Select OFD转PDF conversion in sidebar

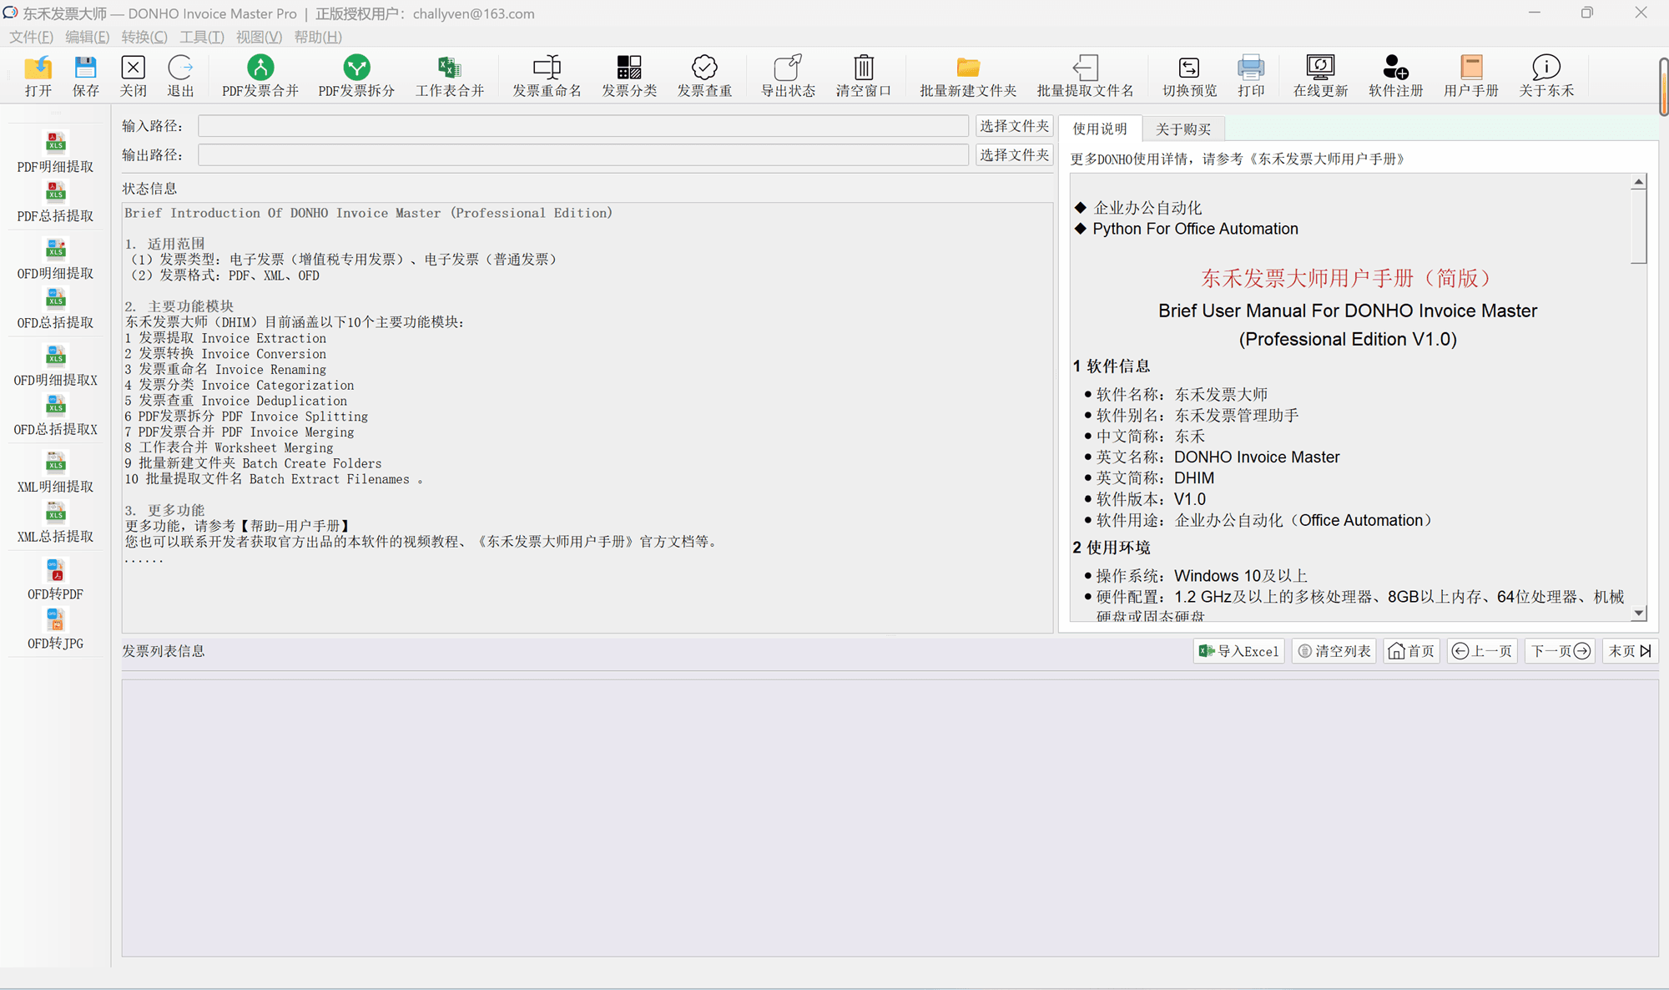pos(55,579)
